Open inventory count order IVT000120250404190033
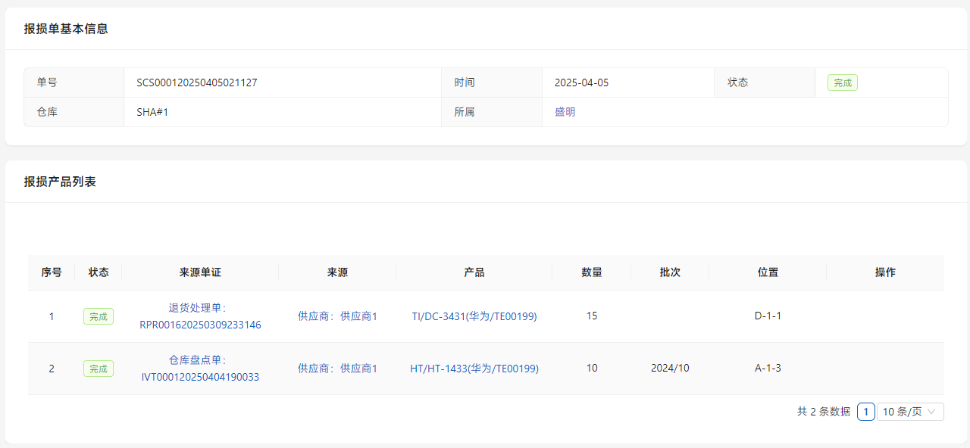This screenshot has height=448, width=970. (200, 377)
